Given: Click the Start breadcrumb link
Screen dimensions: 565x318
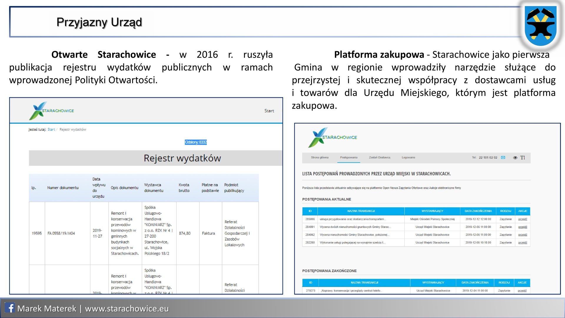Looking at the screenshot, I should (x=51, y=129).
